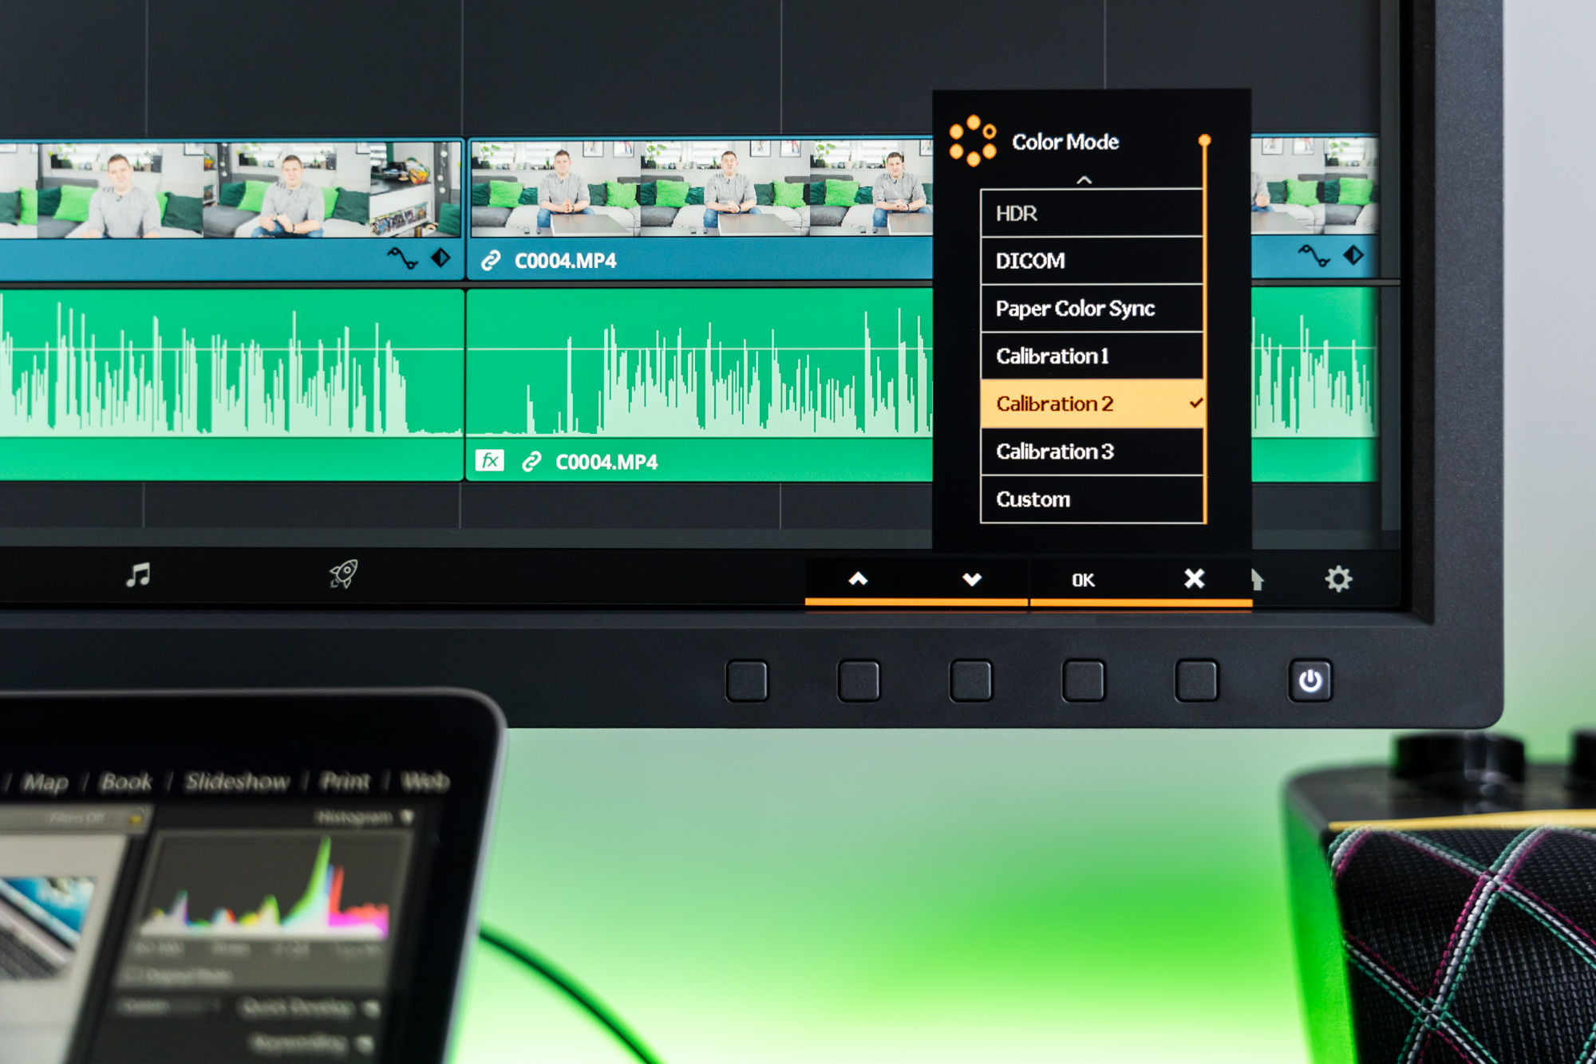This screenshot has height=1064, width=1596.
Task: Open Print module on the laptop
Action: coord(345,781)
